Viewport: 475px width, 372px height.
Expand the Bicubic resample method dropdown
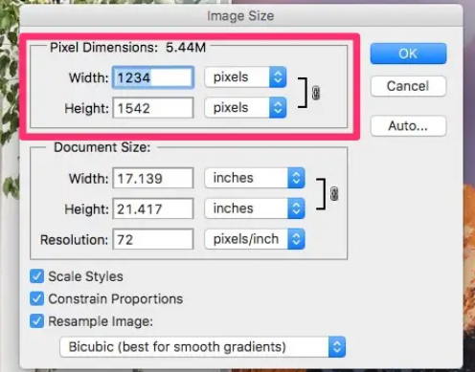click(x=202, y=347)
